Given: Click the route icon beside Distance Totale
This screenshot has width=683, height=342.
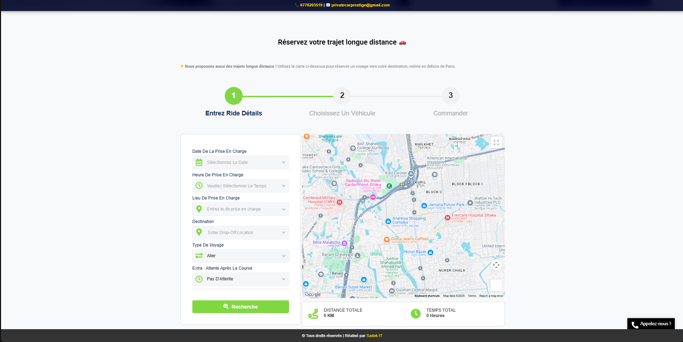Looking at the screenshot, I should pyautogui.click(x=313, y=314).
